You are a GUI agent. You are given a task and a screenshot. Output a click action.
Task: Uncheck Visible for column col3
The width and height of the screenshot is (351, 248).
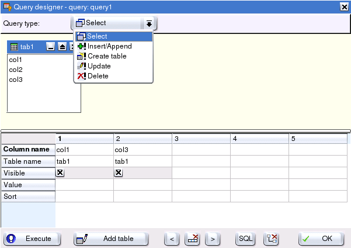point(119,173)
